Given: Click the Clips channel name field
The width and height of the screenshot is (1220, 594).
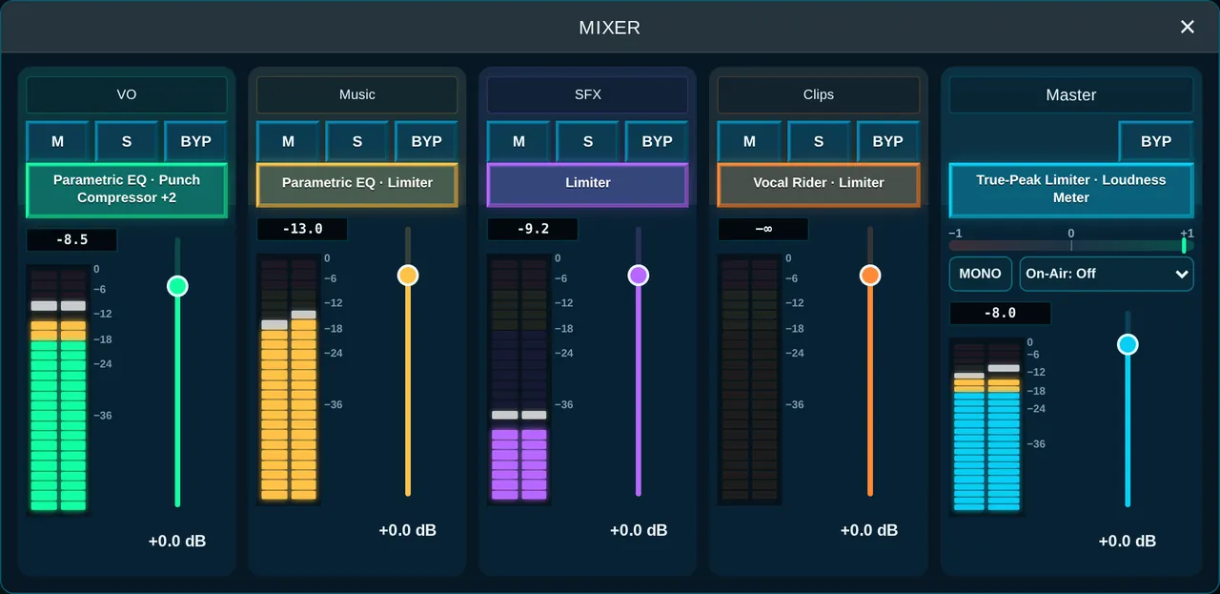Looking at the screenshot, I should 819,95.
